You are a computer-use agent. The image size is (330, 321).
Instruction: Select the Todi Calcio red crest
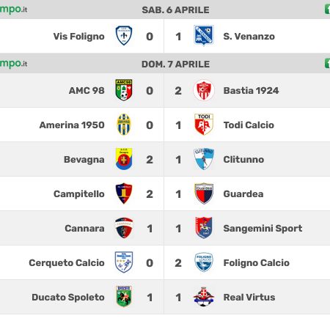tap(204, 125)
